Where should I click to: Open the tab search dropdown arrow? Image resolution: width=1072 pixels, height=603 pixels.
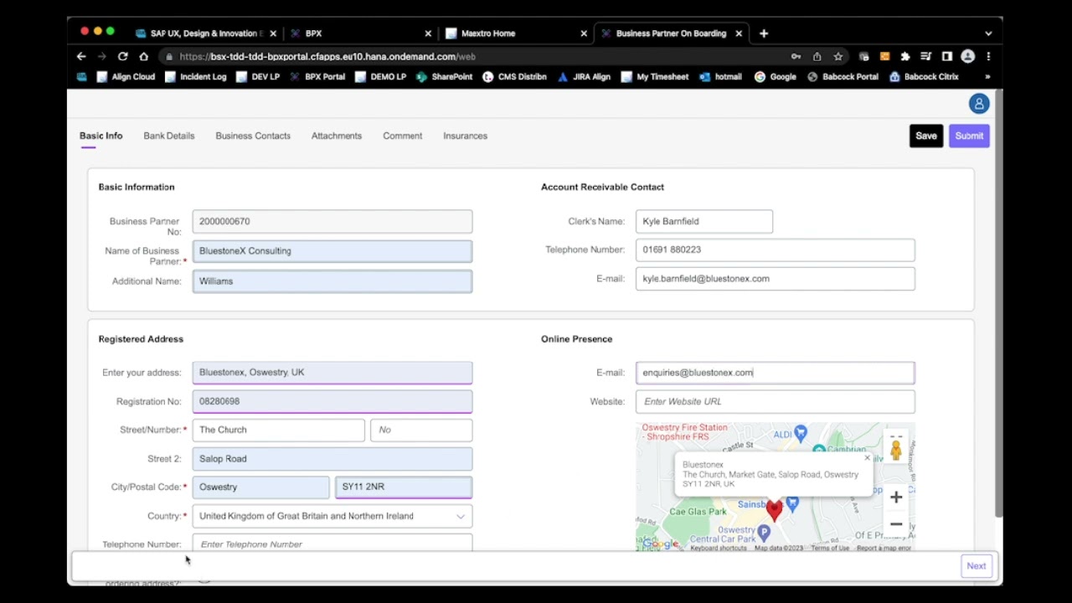tap(988, 33)
